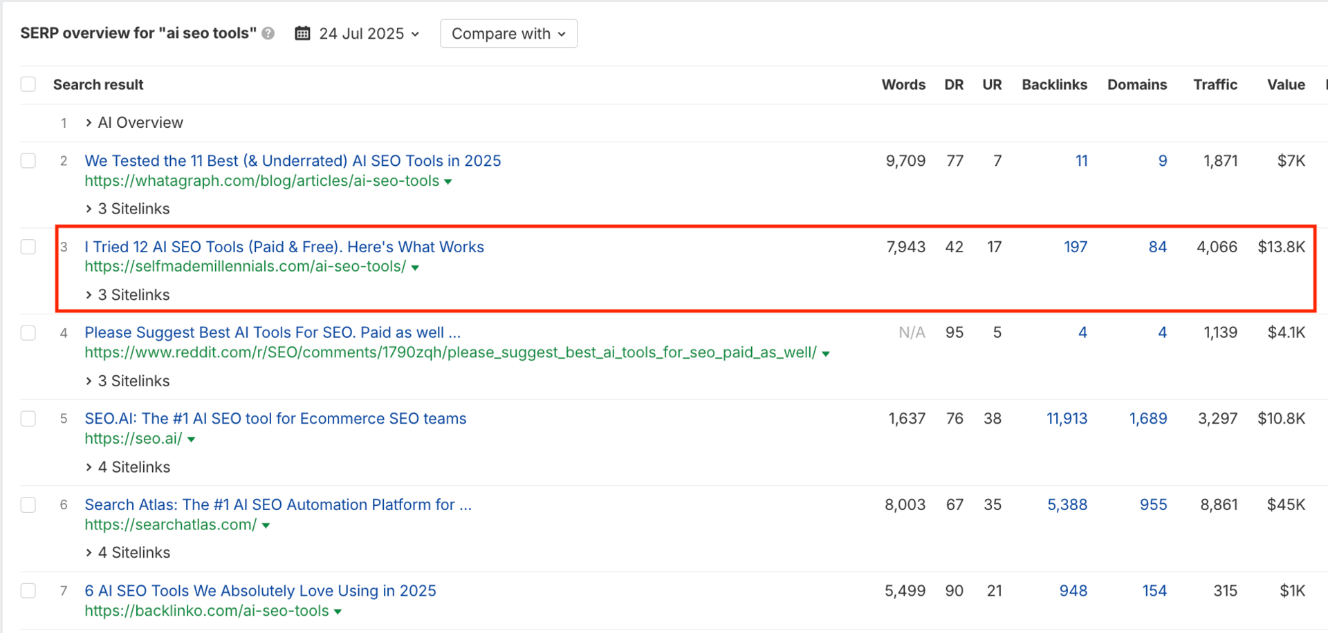The width and height of the screenshot is (1328, 633).
Task: Open 'SEO.AI: The #1 AI SEO tool' title
Action: [275, 418]
